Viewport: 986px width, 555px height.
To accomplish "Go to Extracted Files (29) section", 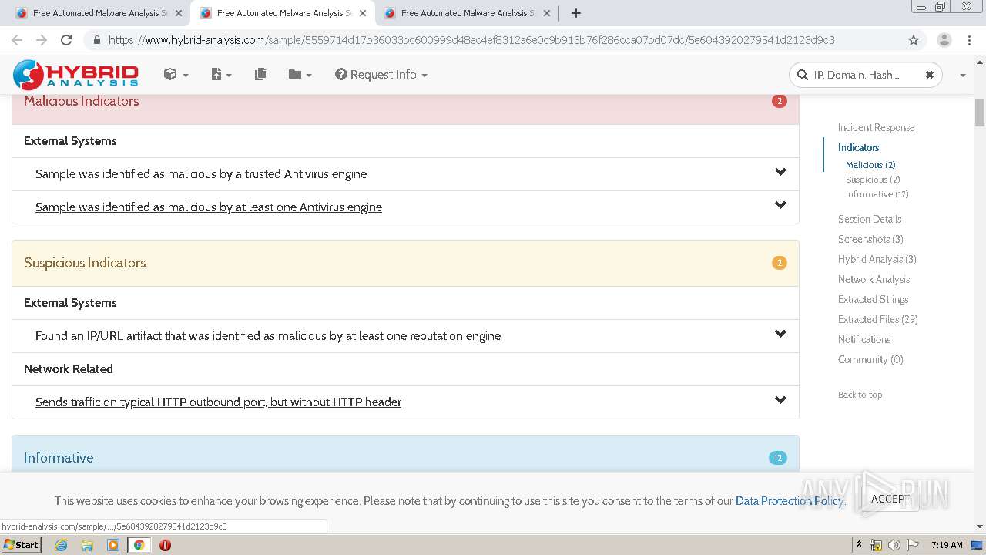I will [878, 319].
